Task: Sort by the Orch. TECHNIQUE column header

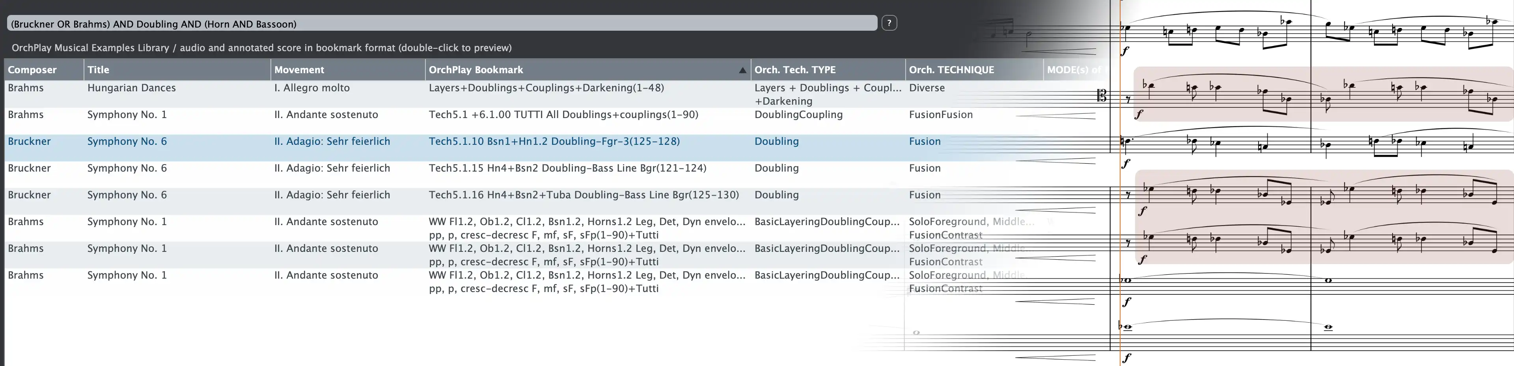Action: coord(974,70)
